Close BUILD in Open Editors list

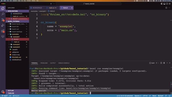tap(9, 19)
